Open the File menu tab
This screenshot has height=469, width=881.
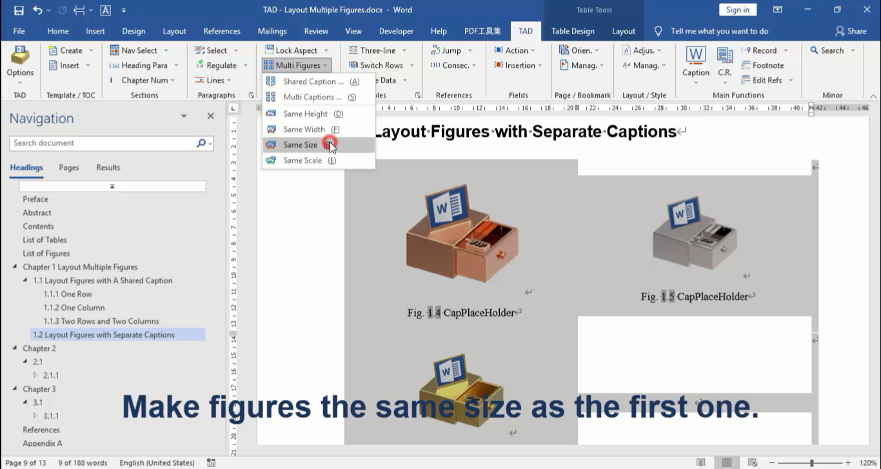click(x=19, y=31)
